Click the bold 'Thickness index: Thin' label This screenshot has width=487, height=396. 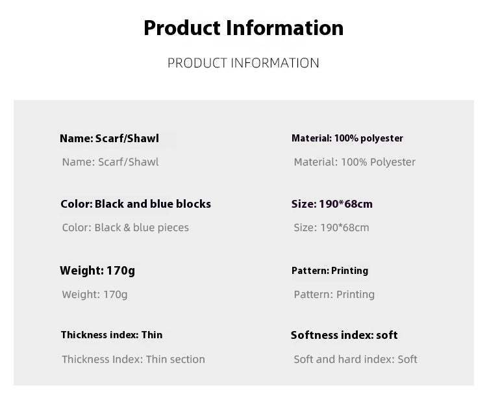[x=112, y=335]
